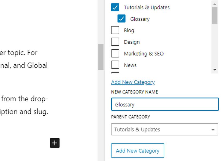The height and width of the screenshot is (161, 221).
Task: Assign the post to the News category
Action: (115, 65)
